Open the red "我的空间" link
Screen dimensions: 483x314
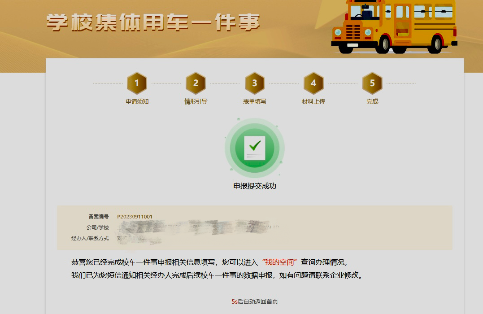pyautogui.click(x=279, y=262)
